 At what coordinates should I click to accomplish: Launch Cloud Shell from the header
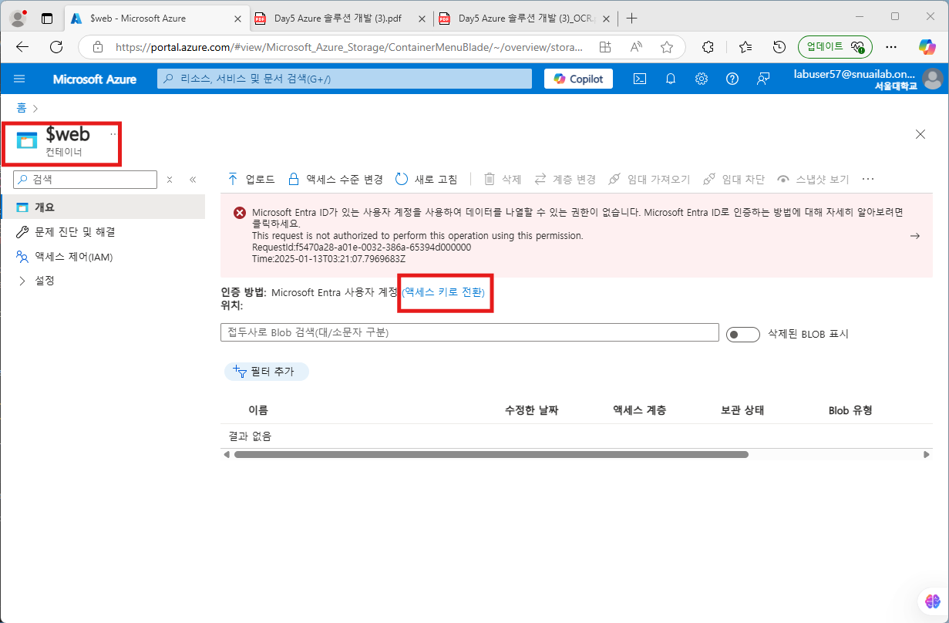coord(639,79)
